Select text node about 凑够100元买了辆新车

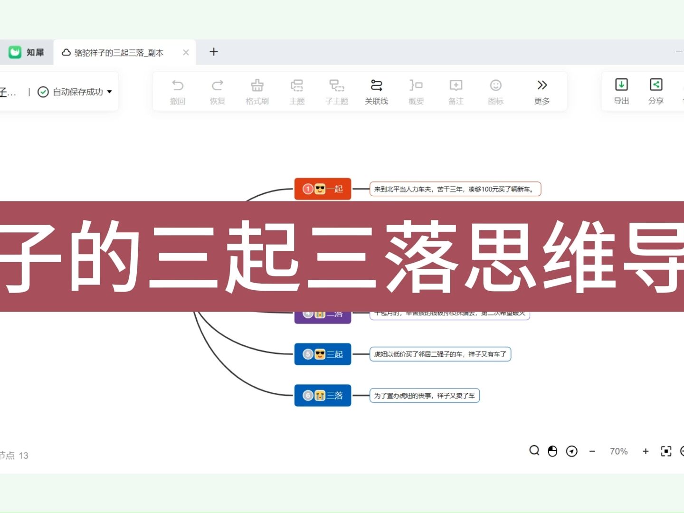(455, 189)
